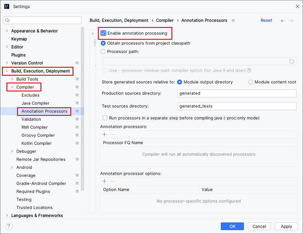Click the folder browse icon for Processor path
Image resolution: width=303 pixels, height=234 pixels.
291,61
